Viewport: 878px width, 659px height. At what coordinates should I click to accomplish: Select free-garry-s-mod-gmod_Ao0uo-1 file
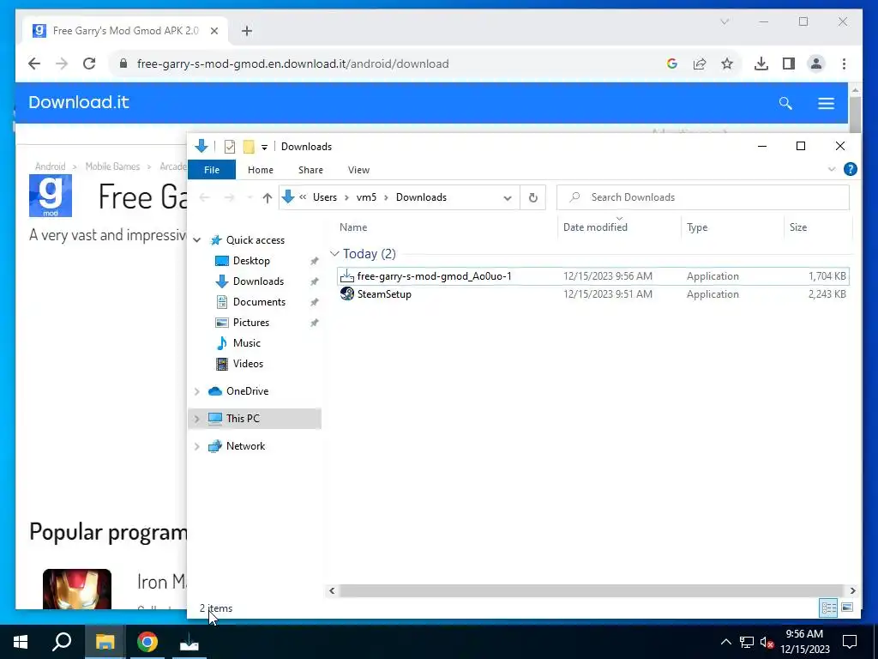click(x=593, y=276)
